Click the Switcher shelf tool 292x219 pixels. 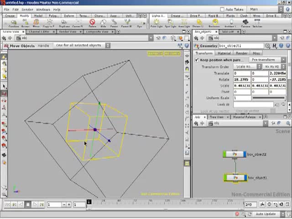pyautogui.click(x=257, y=24)
